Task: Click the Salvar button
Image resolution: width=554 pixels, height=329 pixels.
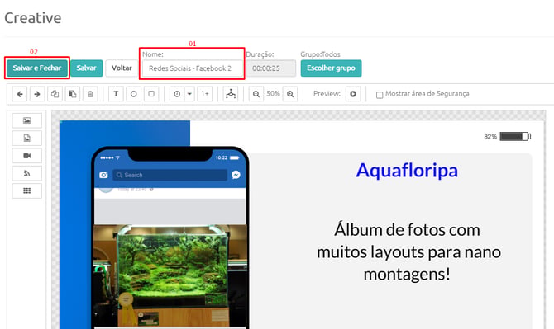Action: click(86, 68)
